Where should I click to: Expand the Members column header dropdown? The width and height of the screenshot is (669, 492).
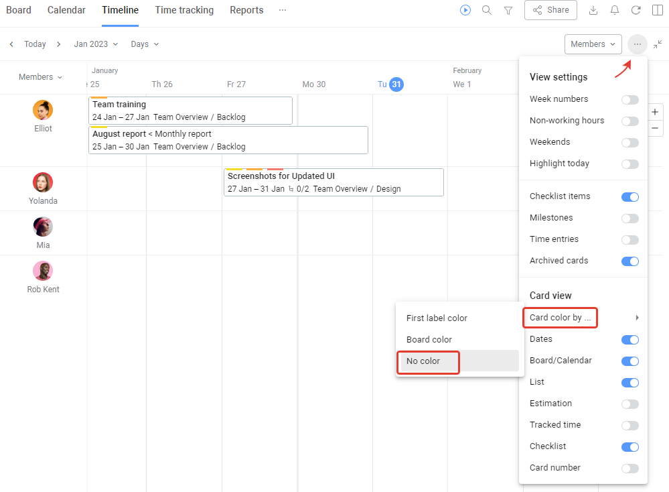40,77
